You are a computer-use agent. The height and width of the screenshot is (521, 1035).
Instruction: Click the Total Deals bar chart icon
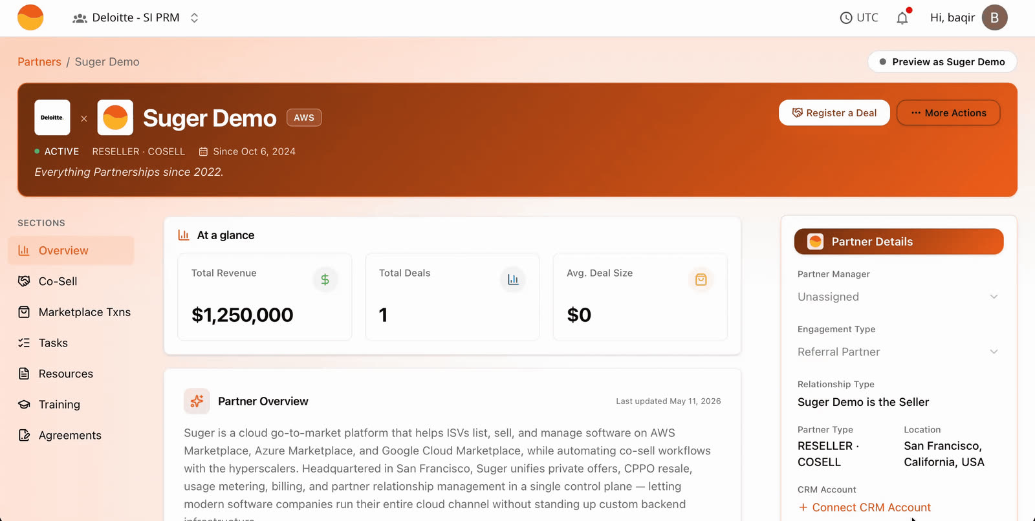513,280
